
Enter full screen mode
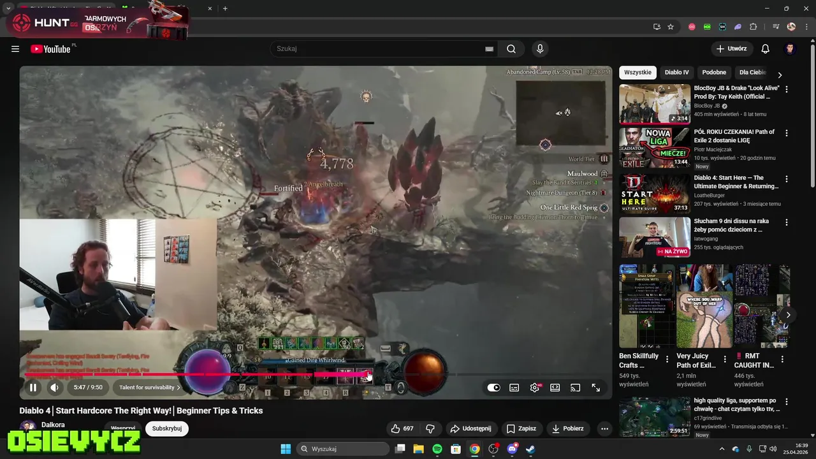[x=595, y=388]
